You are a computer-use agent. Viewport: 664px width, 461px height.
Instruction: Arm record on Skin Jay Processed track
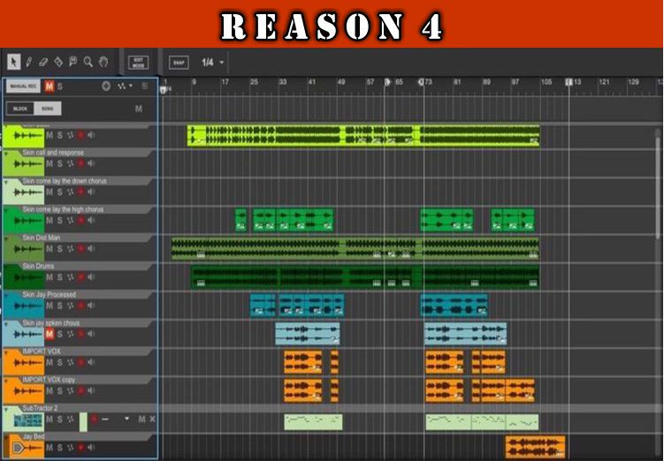click(x=80, y=306)
